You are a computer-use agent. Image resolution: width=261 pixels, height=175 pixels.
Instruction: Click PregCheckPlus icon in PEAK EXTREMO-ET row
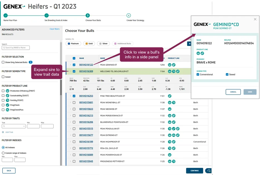click(x=174, y=135)
